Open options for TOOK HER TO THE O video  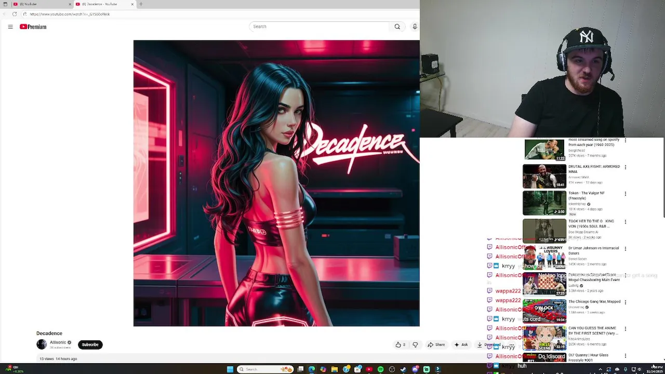coord(626,222)
